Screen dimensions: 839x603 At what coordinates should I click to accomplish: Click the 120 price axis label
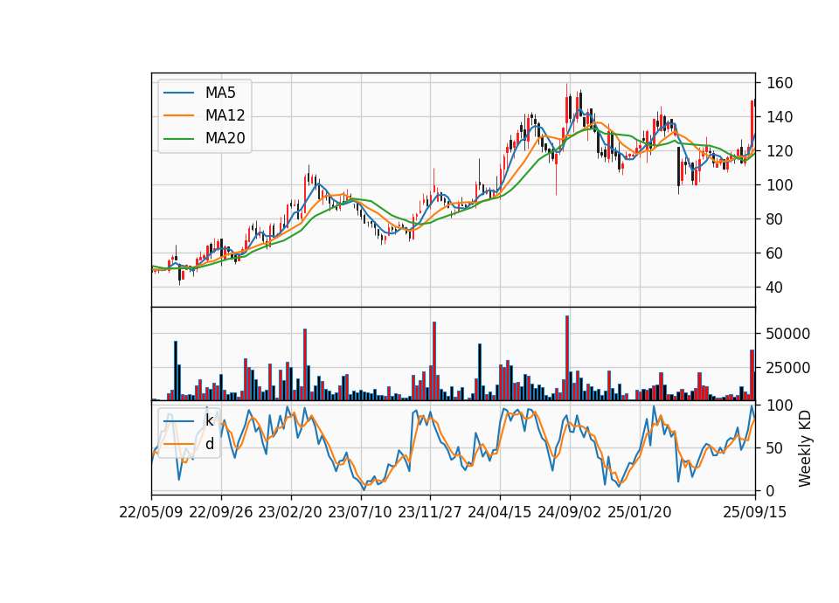click(780, 151)
